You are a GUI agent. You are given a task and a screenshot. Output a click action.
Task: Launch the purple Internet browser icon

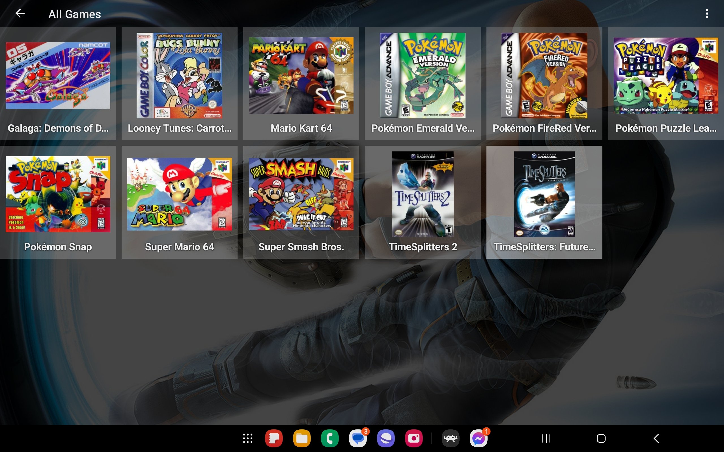(x=386, y=438)
